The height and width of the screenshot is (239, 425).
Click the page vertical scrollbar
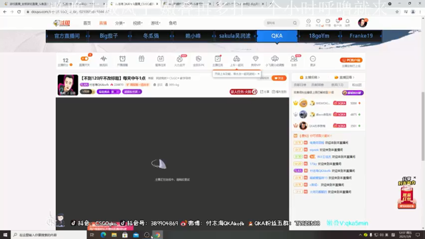tap(423, 126)
